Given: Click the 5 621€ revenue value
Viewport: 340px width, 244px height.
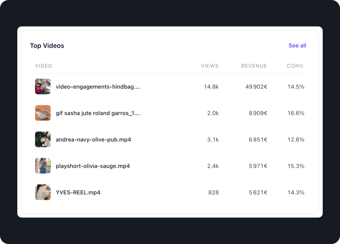Looking at the screenshot, I should pyautogui.click(x=258, y=192).
